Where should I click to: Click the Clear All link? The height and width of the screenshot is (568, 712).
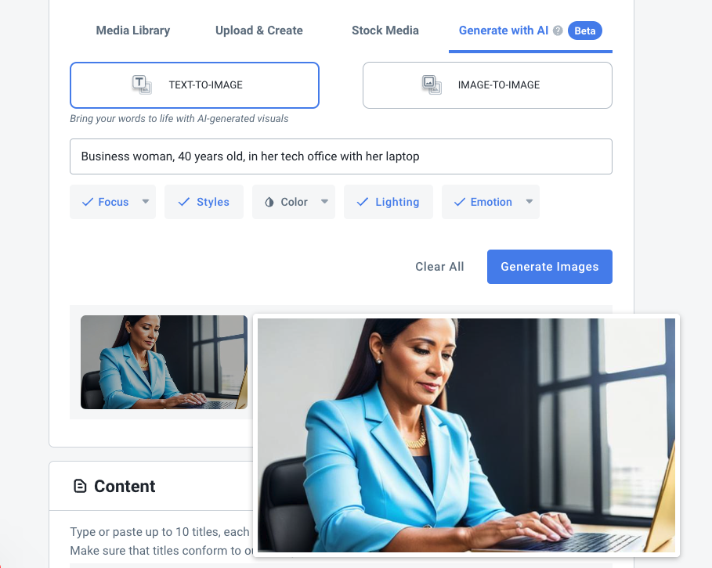[439, 267]
